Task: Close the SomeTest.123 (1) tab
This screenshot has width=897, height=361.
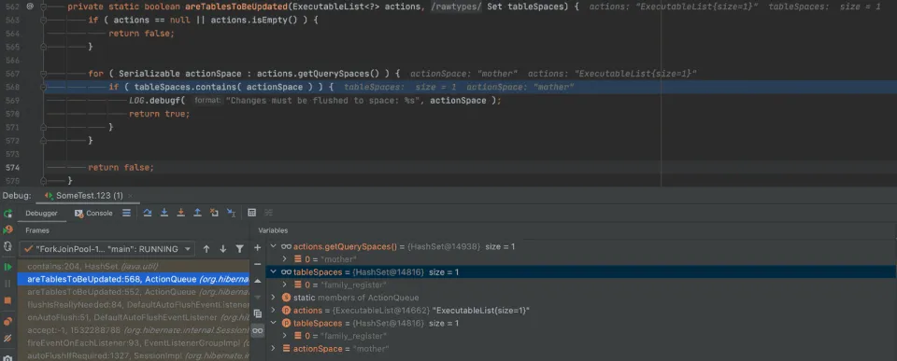Action: (x=131, y=195)
